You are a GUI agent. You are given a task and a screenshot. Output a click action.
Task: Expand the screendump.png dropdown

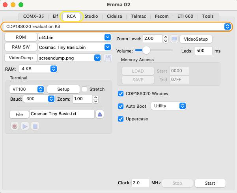(x=97, y=58)
